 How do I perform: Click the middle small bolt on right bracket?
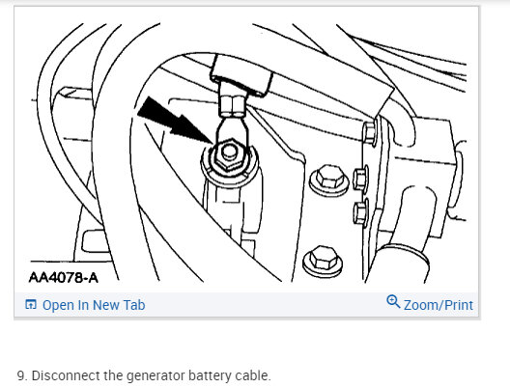coord(361,179)
